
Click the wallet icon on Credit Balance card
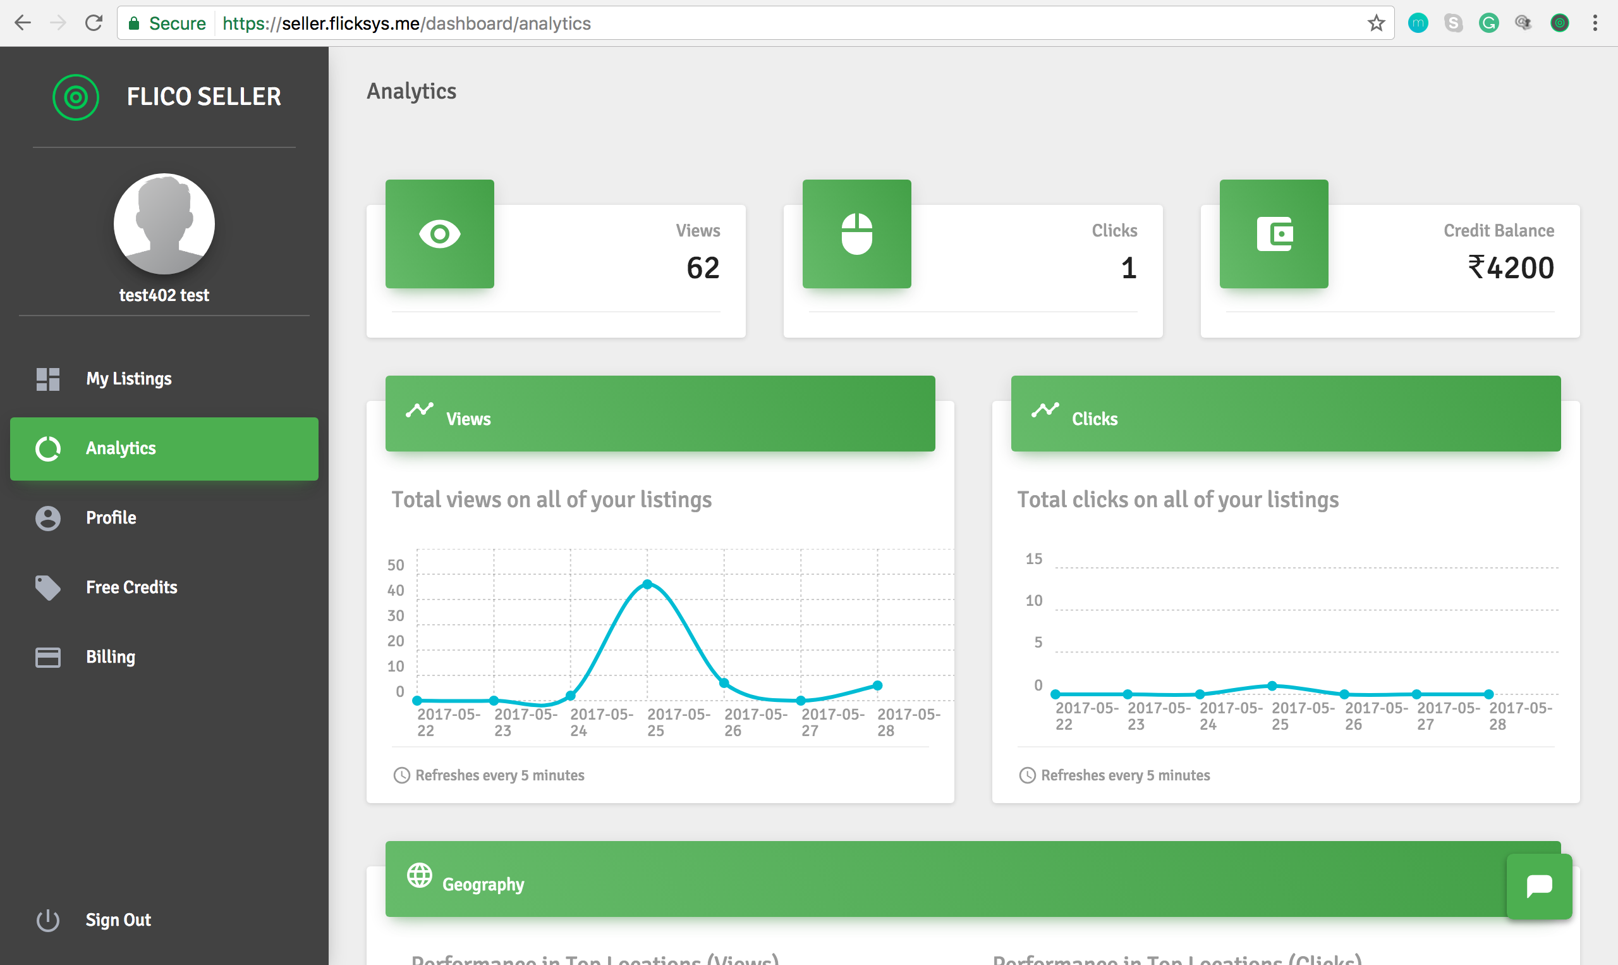tap(1274, 234)
